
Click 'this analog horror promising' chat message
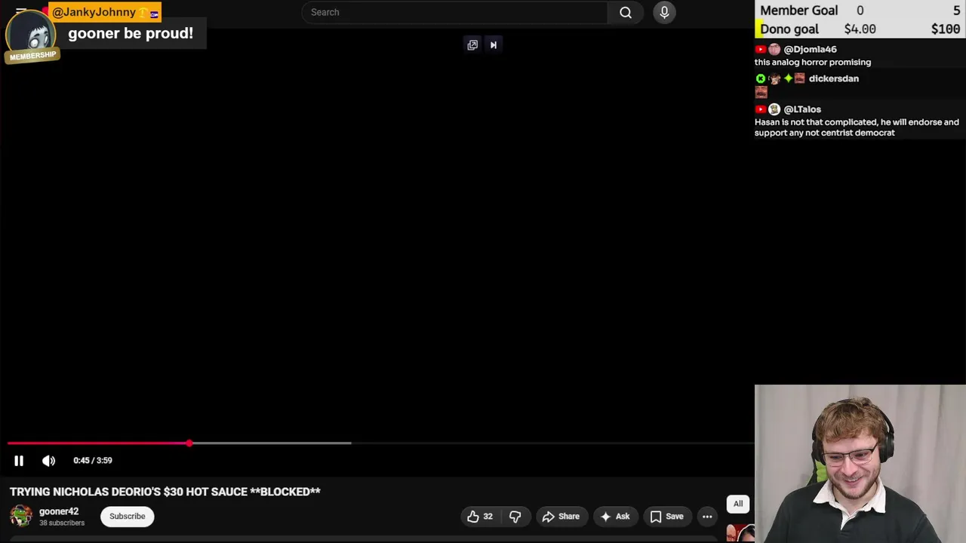click(x=813, y=63)
